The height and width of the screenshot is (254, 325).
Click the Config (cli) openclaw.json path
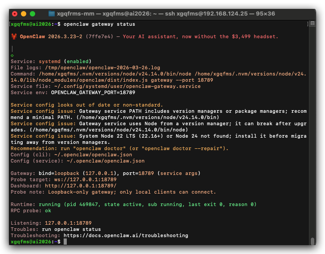coord(93,155)
